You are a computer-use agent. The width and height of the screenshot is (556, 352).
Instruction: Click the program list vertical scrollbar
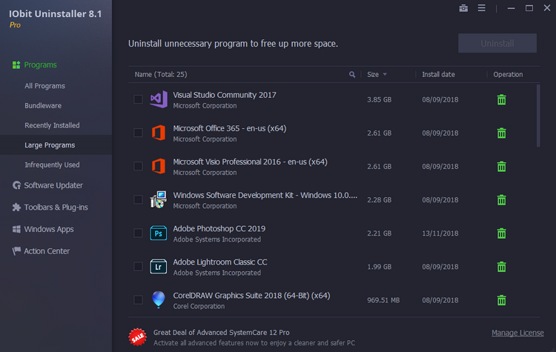[538, 116]
